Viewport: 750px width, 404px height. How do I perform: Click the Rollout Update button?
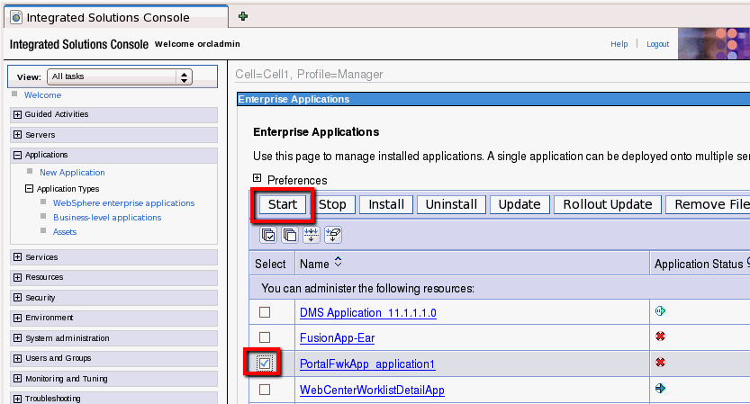point(608,204)
